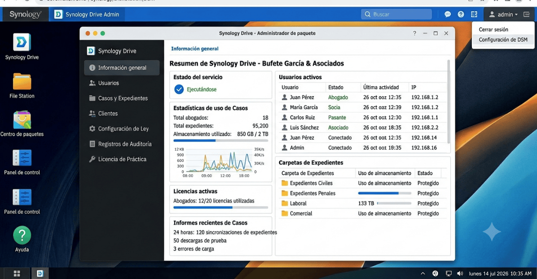Click the Socia status label
This screenshot has width=537, height=279.
pos(334,107)
